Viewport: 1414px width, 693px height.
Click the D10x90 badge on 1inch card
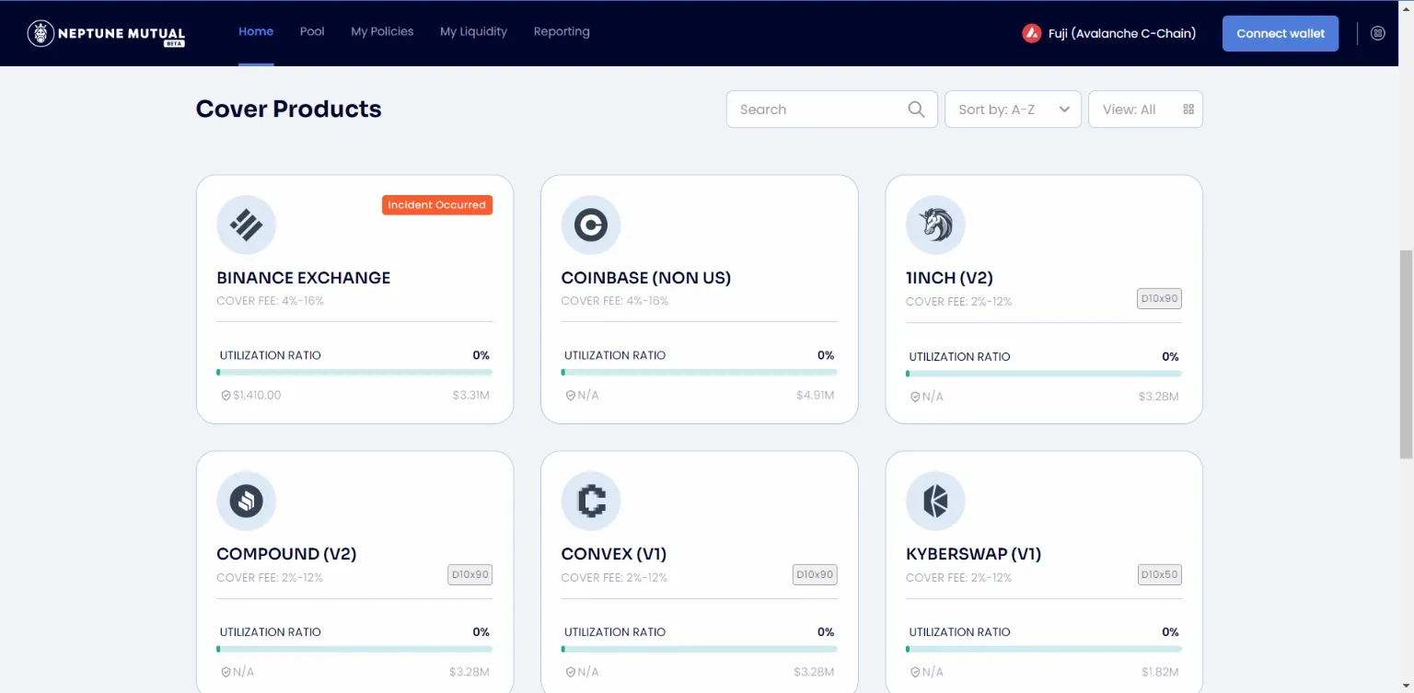pos(1159,299)
